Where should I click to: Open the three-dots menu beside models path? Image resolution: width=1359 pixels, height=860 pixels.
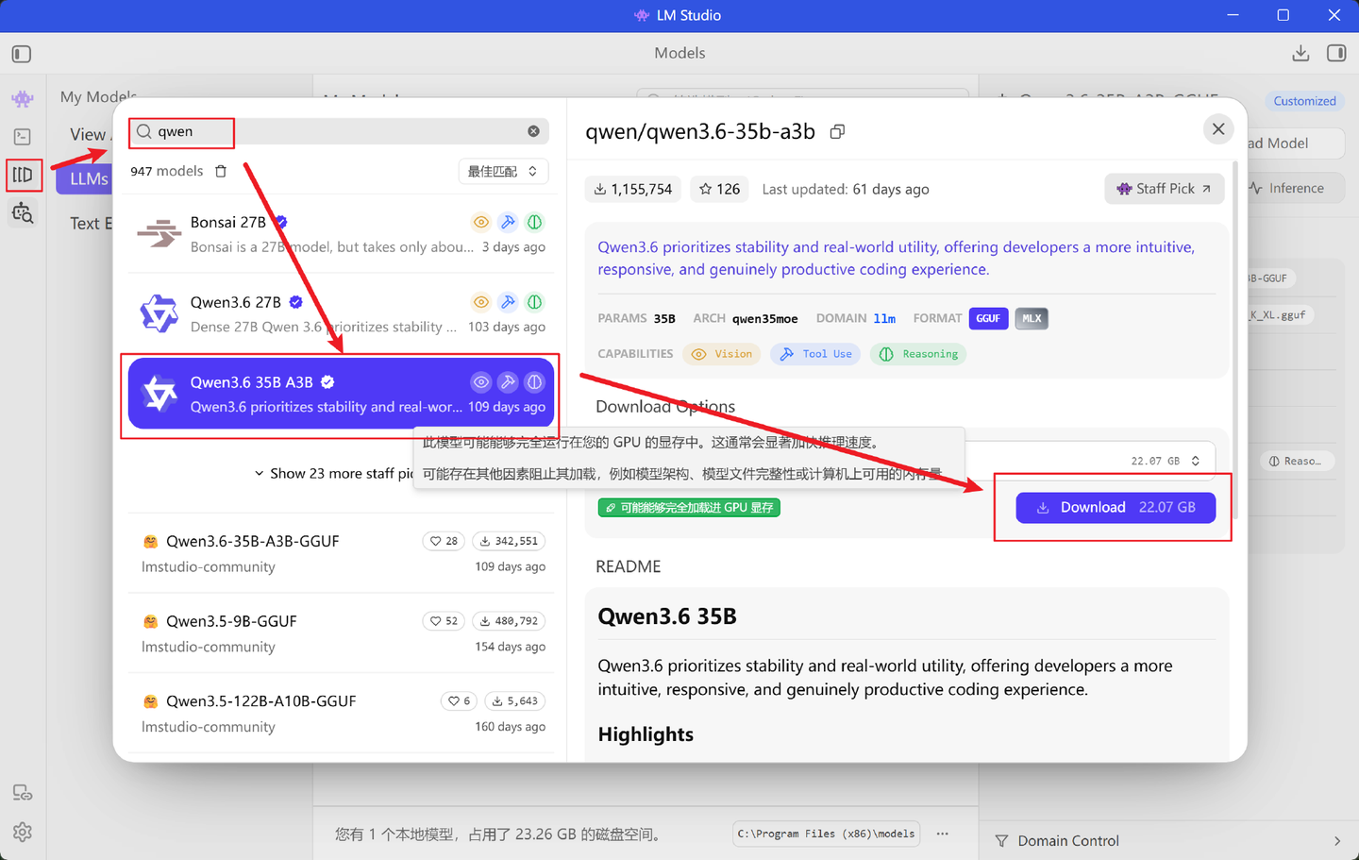942,834
